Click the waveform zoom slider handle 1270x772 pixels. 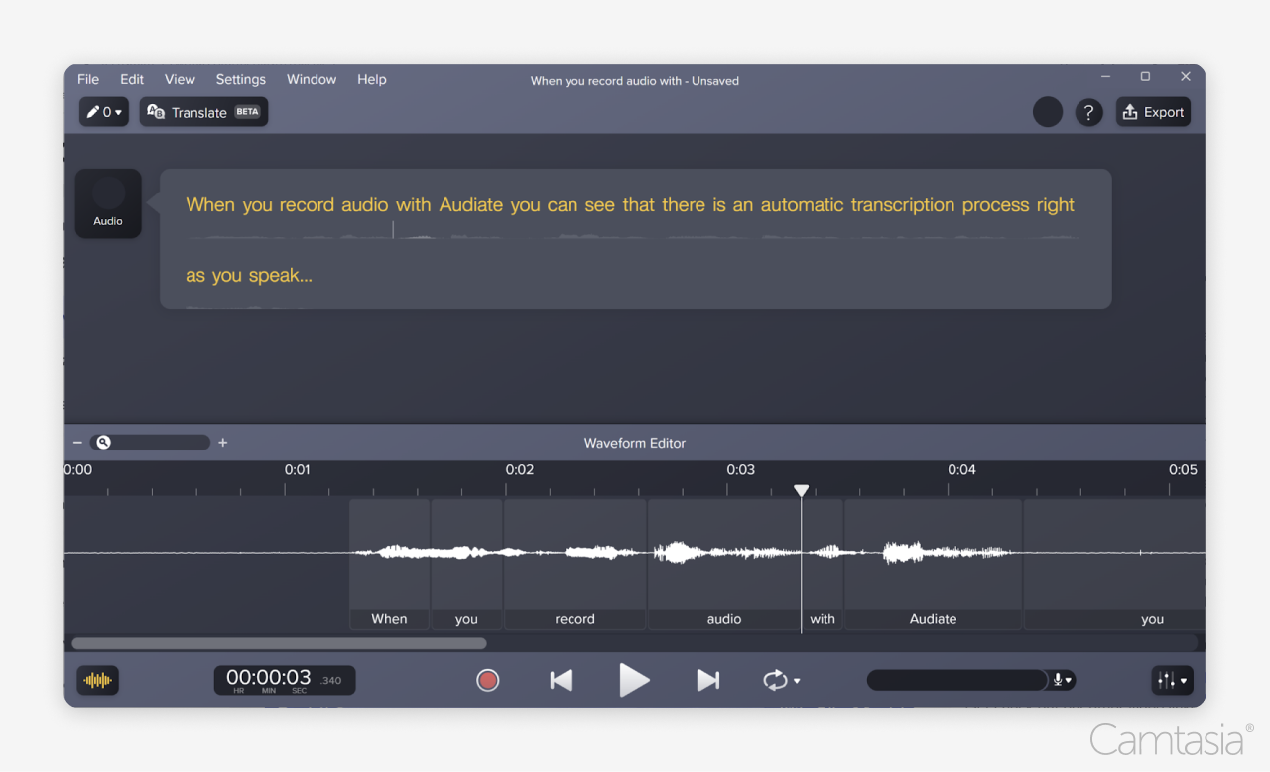point(103,443)
